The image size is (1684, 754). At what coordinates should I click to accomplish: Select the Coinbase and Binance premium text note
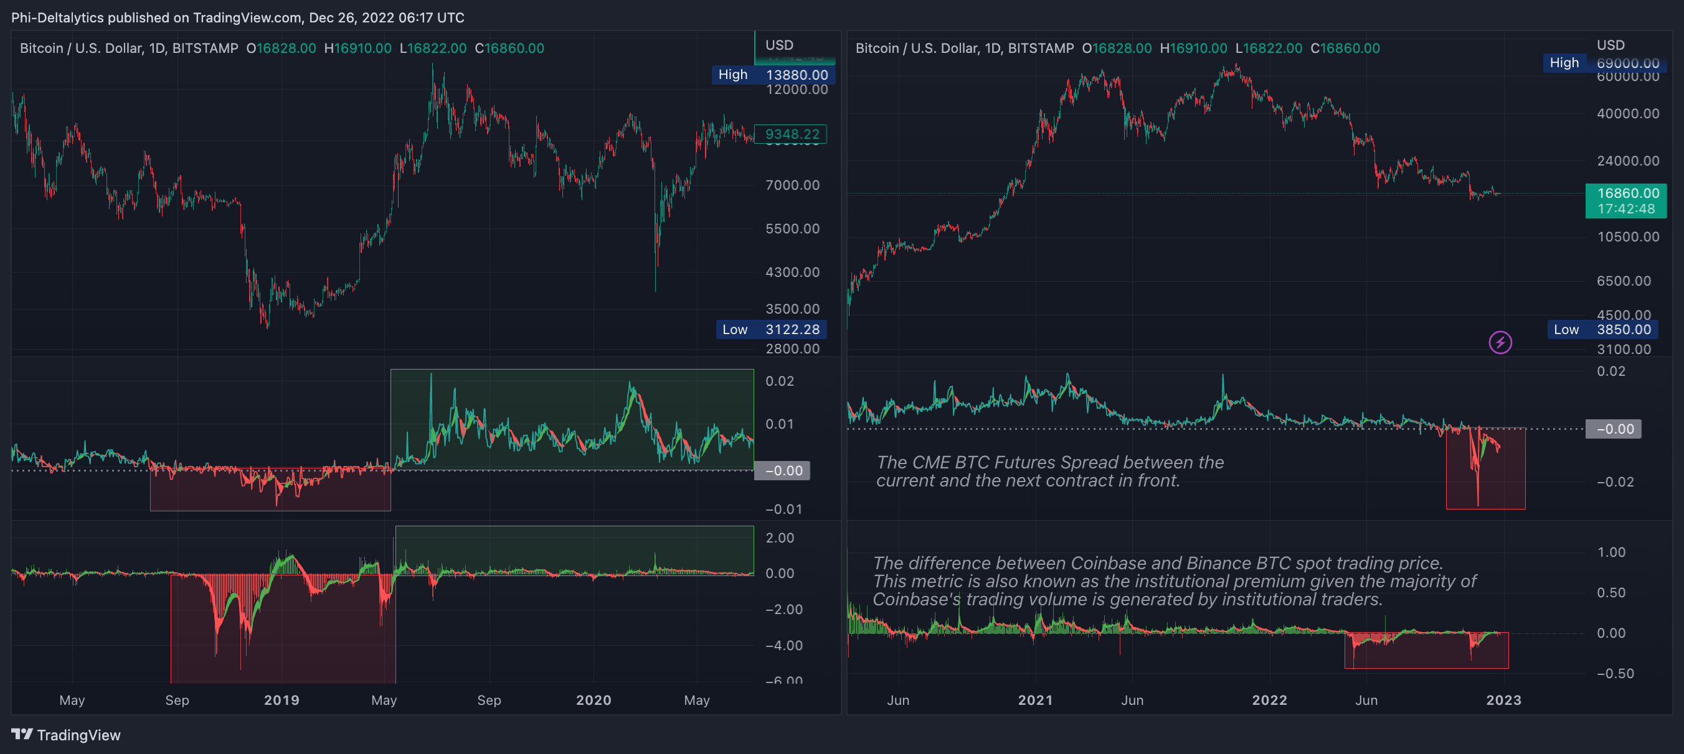pyautogui.click(x=1173, y=581)
